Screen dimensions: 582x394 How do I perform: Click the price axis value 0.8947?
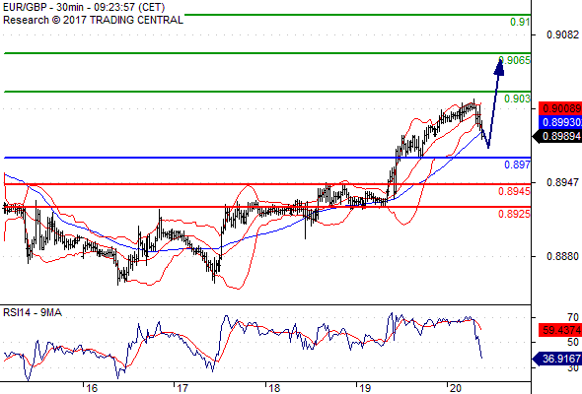[562, 182]
